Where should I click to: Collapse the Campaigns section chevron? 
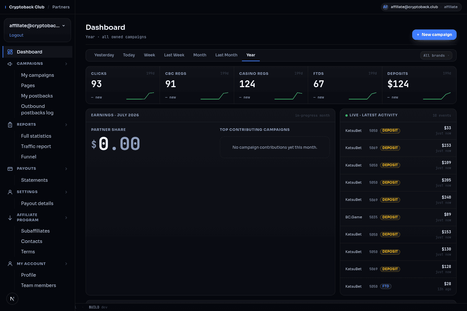click(66, 64)
